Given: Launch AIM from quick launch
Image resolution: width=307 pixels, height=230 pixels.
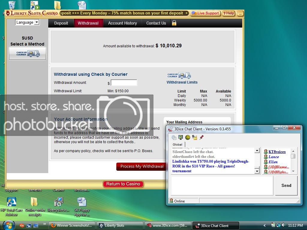Looking at the screenshot, I should tap(22, 226).
